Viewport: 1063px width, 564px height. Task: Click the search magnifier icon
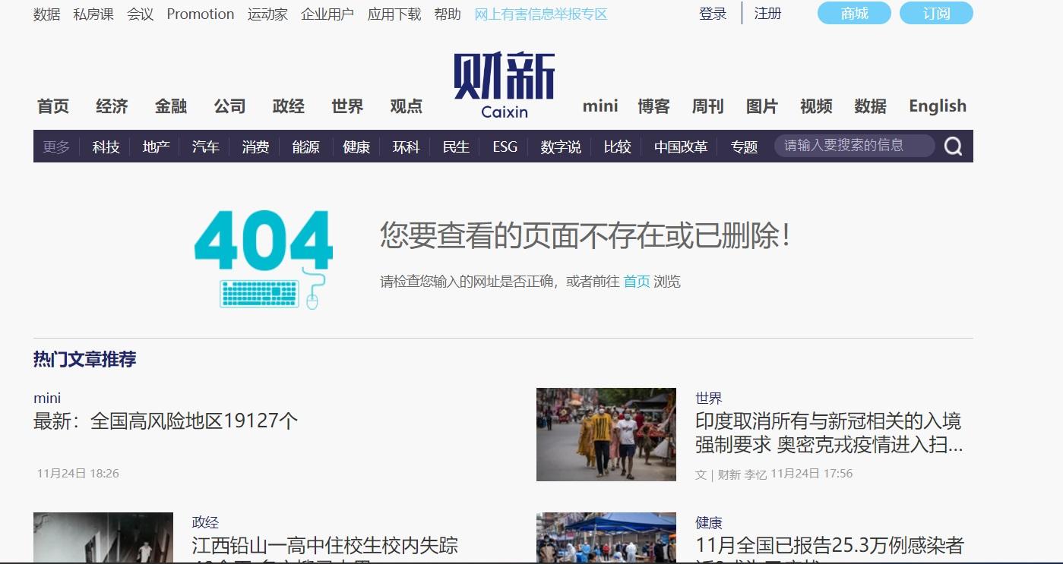pos(953,147)
